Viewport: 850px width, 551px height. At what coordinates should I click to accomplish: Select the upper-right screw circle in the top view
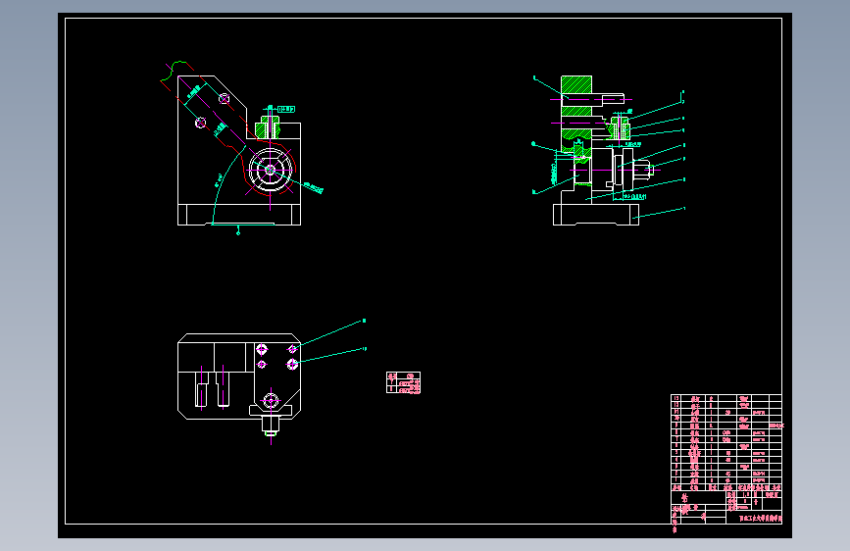(x=293, y=349)
